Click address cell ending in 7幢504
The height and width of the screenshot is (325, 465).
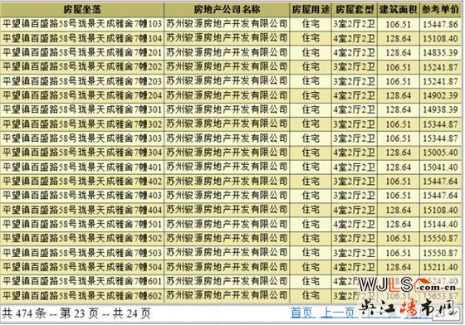[82, 267]
